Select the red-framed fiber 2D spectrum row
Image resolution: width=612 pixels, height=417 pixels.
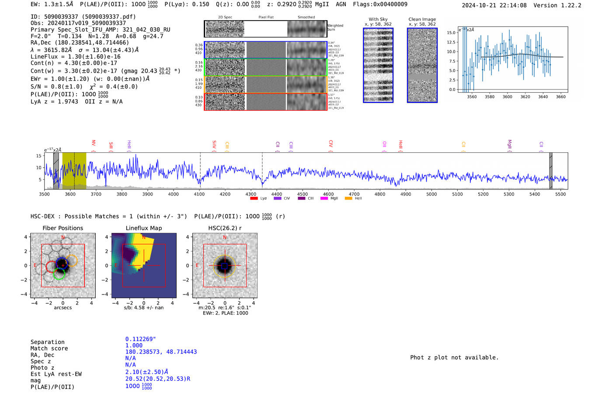[x=265, y=102]
